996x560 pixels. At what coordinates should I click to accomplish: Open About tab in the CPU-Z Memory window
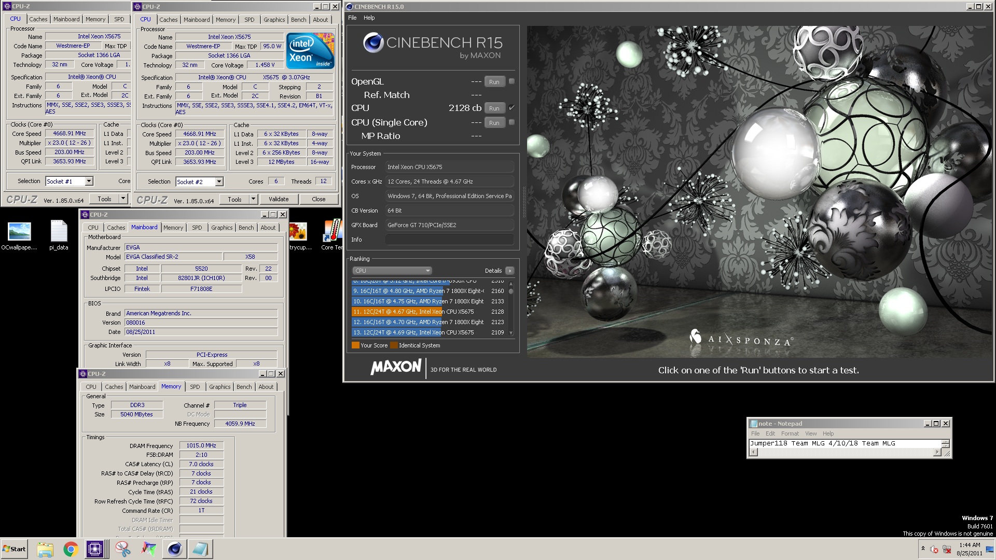pyautogui.click(x=266, y=387)
